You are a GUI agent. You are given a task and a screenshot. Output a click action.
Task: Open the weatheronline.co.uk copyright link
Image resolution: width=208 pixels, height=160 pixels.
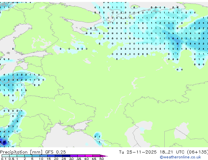(x=180, y=157)
